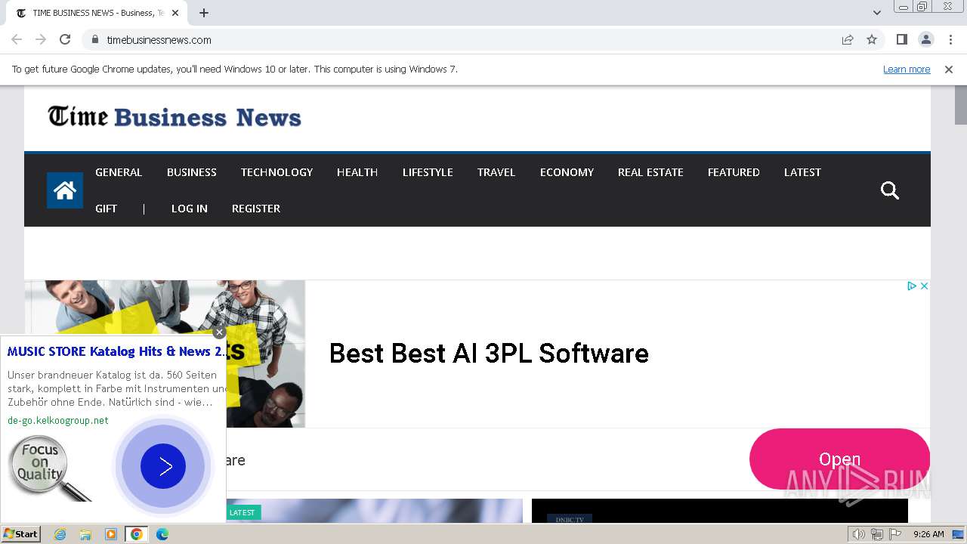Close the TIME BUSINESS NEWS tab

click(x=175, y=13)
